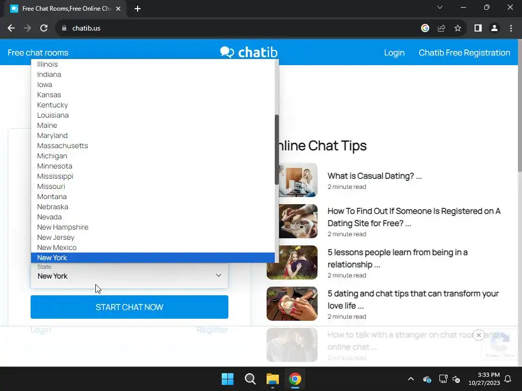522x391 pixels.
Task: Click the Free chat rooms link
Action: coord(38,52)
